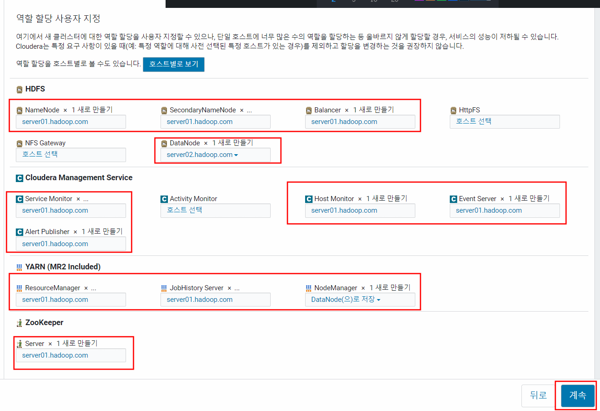Select host field for ResourceManager
This screenshot has height=411, width=600.
click(x=71, y=300)
